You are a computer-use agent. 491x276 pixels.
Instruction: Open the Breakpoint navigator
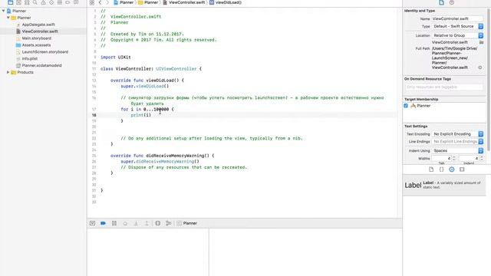tap(68, 2)
